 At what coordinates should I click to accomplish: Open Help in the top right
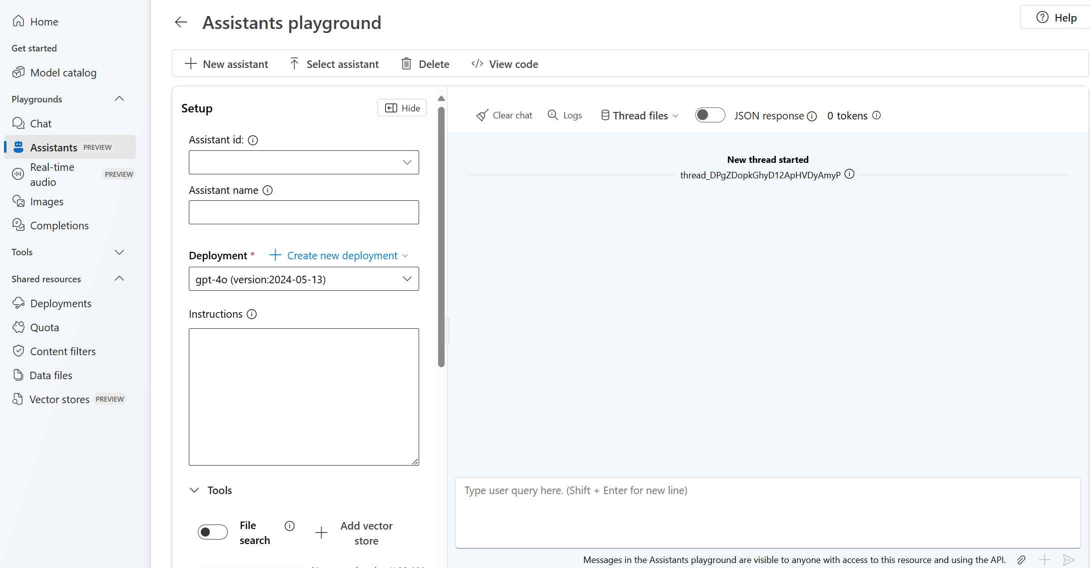(1056, 17)
